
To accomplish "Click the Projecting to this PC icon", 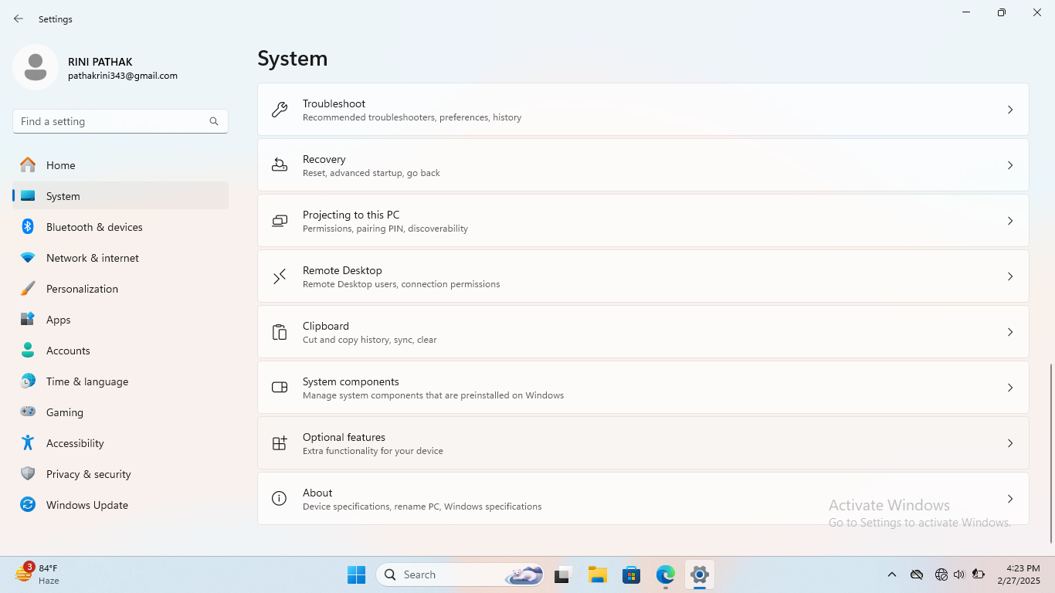I will point(280,221).
